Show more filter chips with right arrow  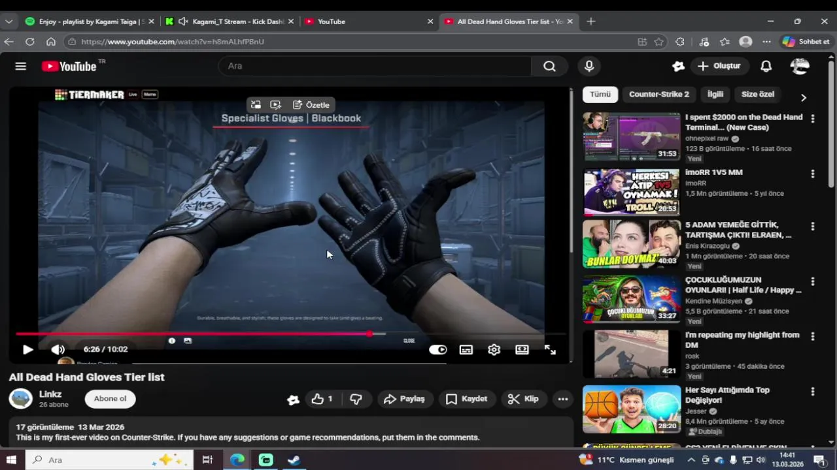click(x=803, y=97)
